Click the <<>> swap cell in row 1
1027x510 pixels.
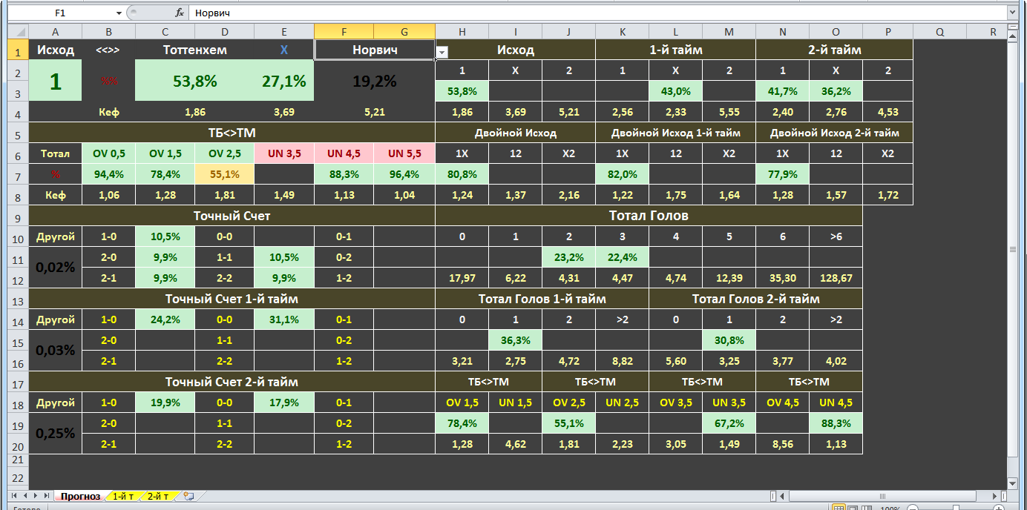(108, 50)
